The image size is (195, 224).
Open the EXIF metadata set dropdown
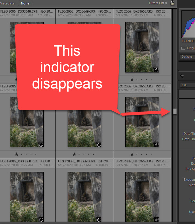click(x=188, y=85)
